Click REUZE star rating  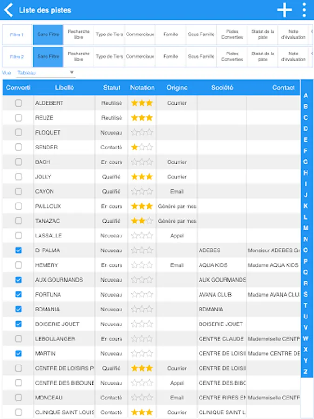pyautogui.click(x=142, y=118)
